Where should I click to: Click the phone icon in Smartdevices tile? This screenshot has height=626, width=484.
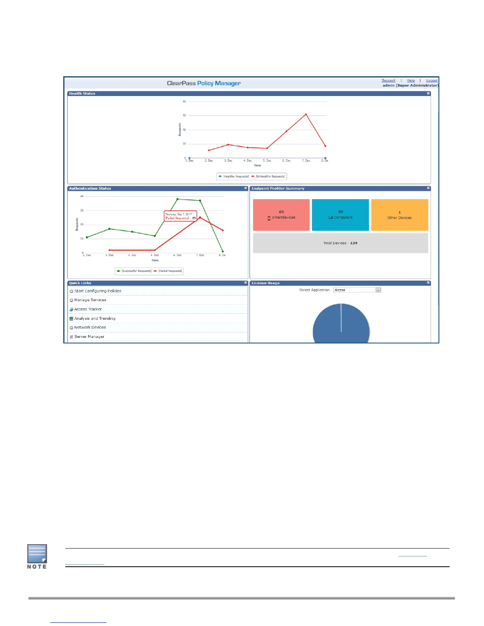[x=269, y=218]
